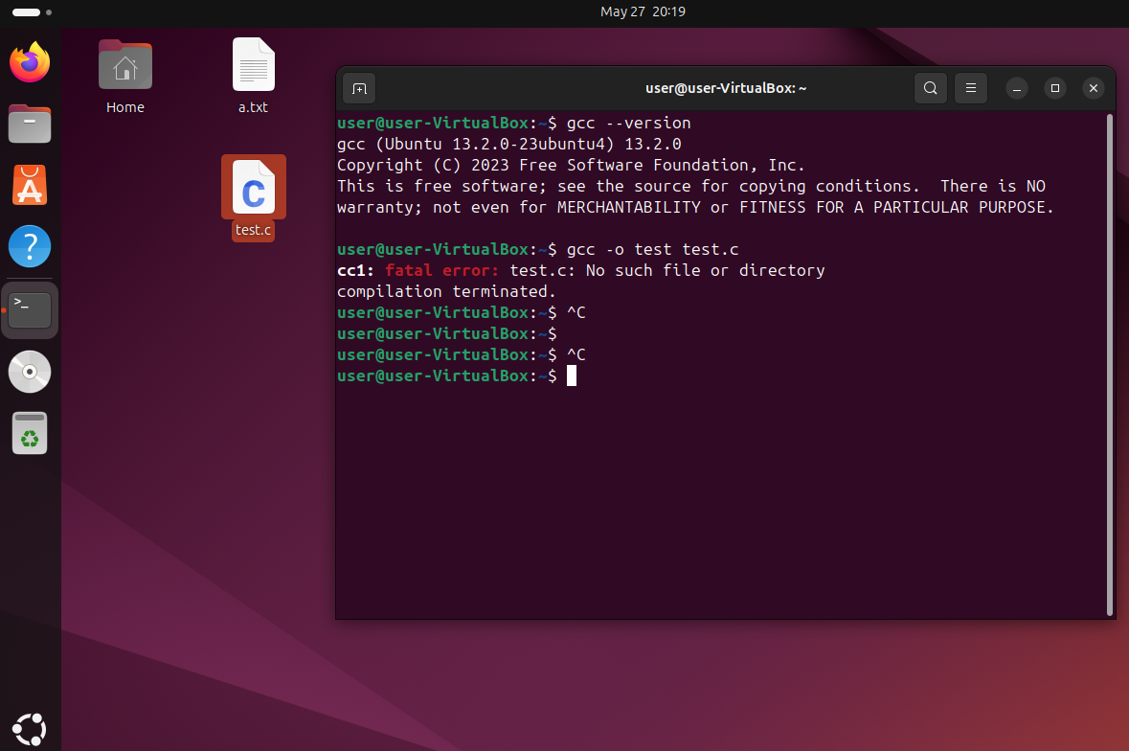Open the clock and calendar panel
This screenshot has width=1129, height=751.
click(643, 11)
